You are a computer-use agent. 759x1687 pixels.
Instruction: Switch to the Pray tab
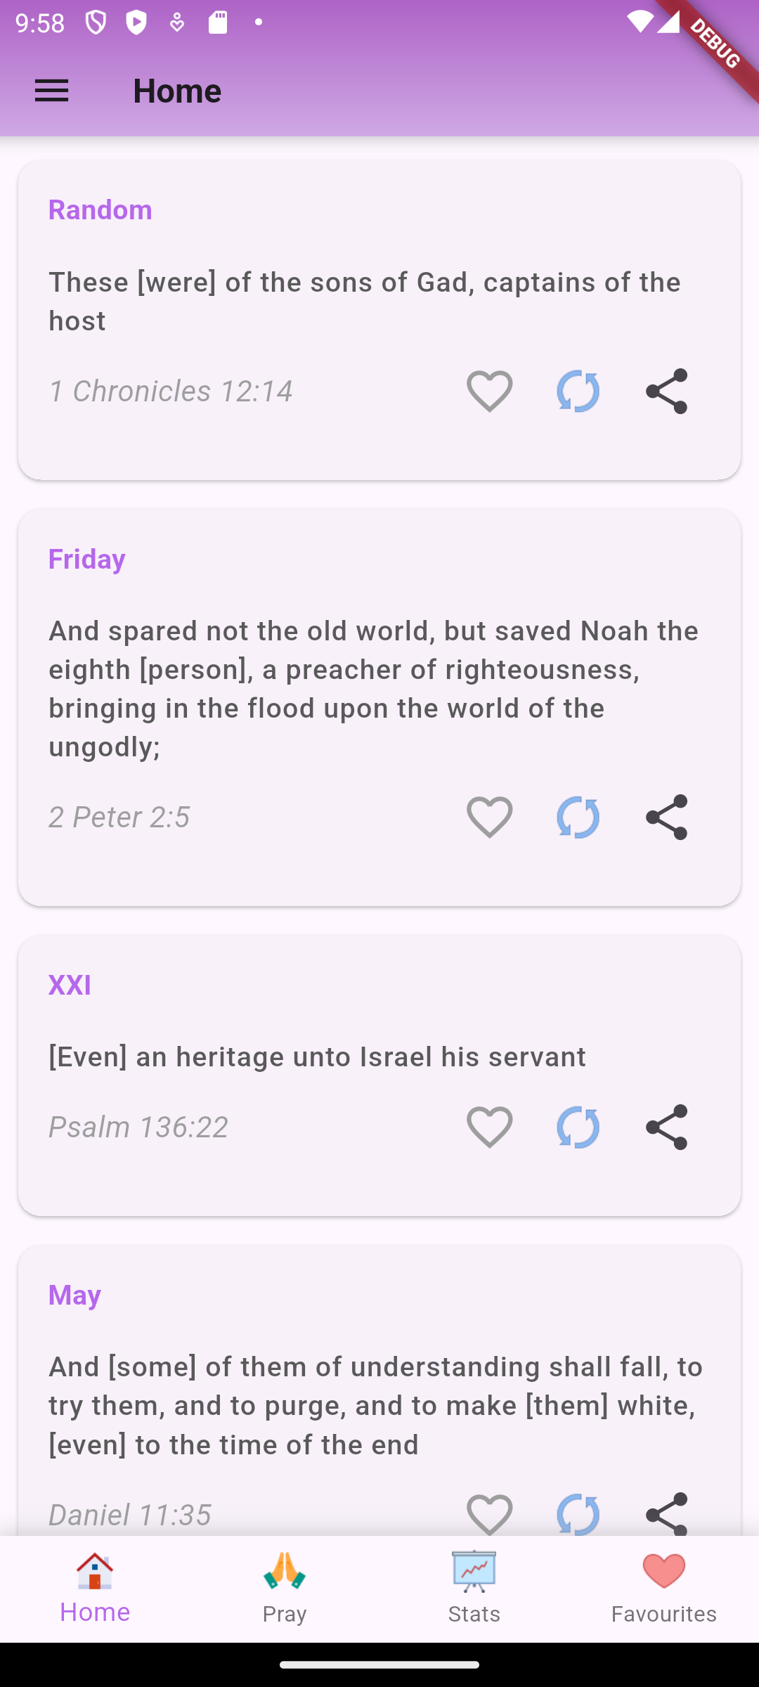click(285, 1589)
